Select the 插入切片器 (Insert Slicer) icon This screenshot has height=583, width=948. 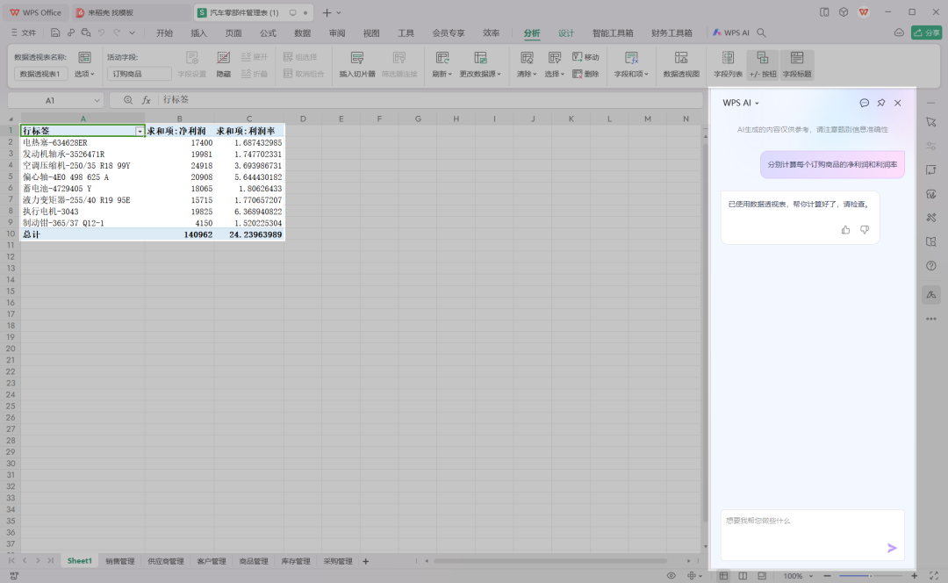(356, 64)
